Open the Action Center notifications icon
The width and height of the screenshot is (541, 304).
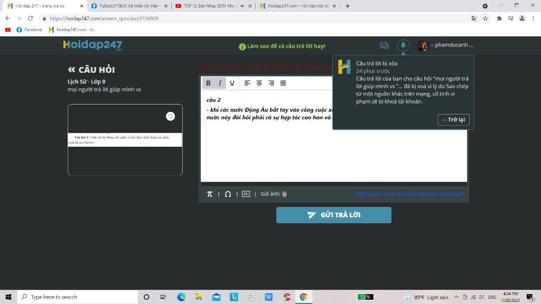530,297
